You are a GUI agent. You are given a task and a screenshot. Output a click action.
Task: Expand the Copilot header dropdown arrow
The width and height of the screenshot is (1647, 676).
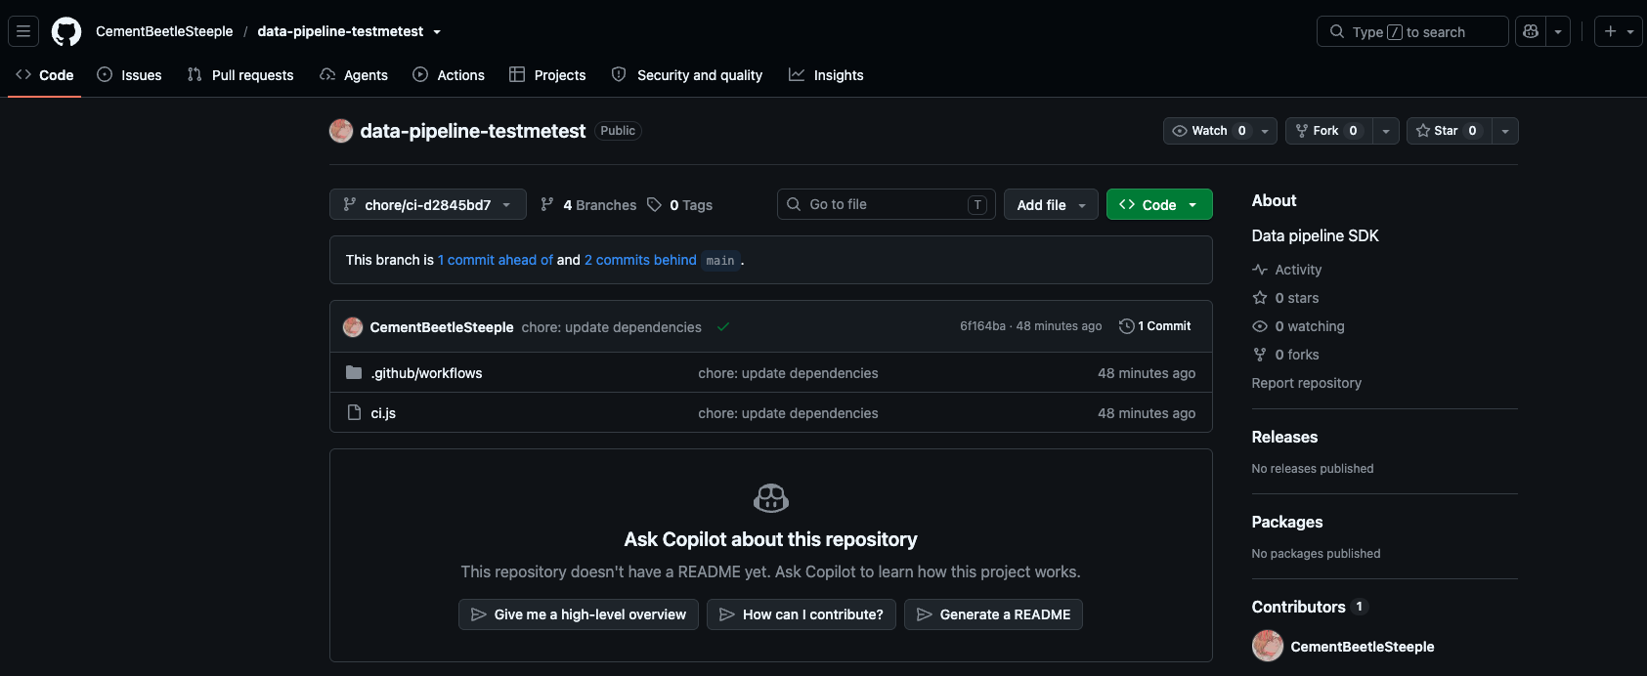click(x=1558, y=31)
